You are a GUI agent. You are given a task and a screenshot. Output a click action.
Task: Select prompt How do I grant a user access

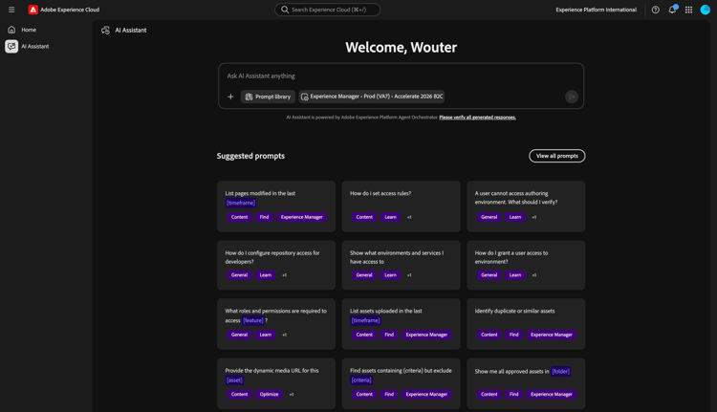526,265
